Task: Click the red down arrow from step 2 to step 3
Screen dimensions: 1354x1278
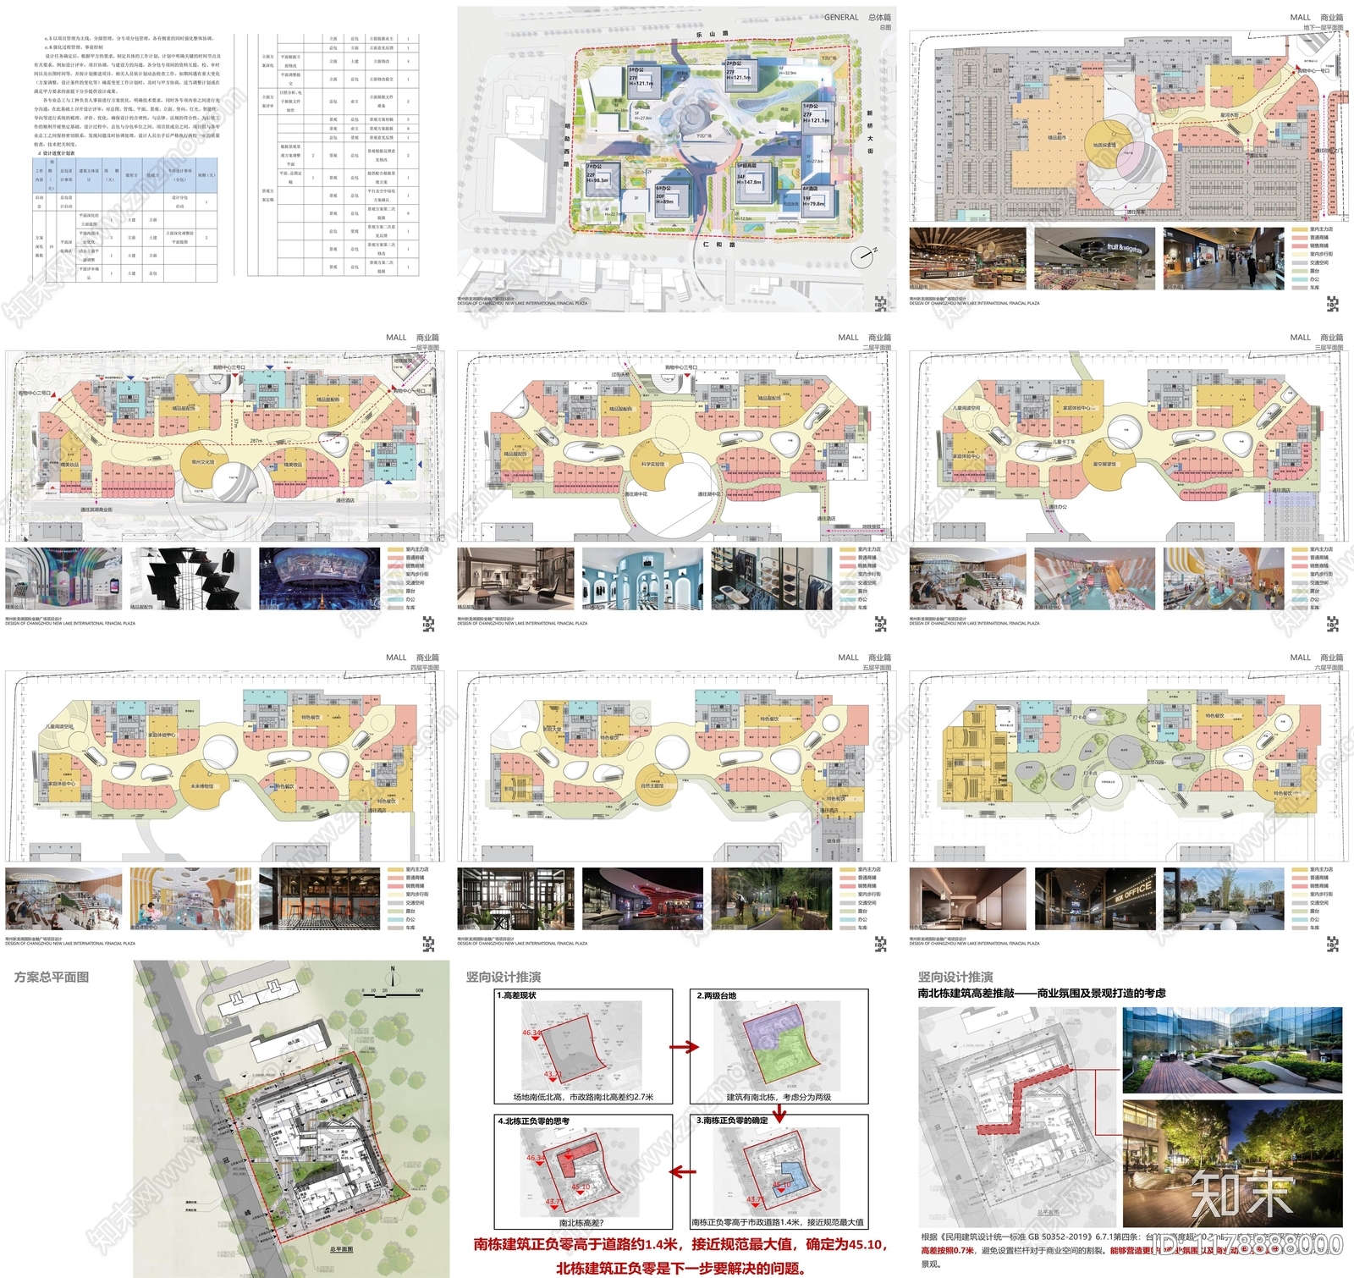Action: click(779, 1114)
